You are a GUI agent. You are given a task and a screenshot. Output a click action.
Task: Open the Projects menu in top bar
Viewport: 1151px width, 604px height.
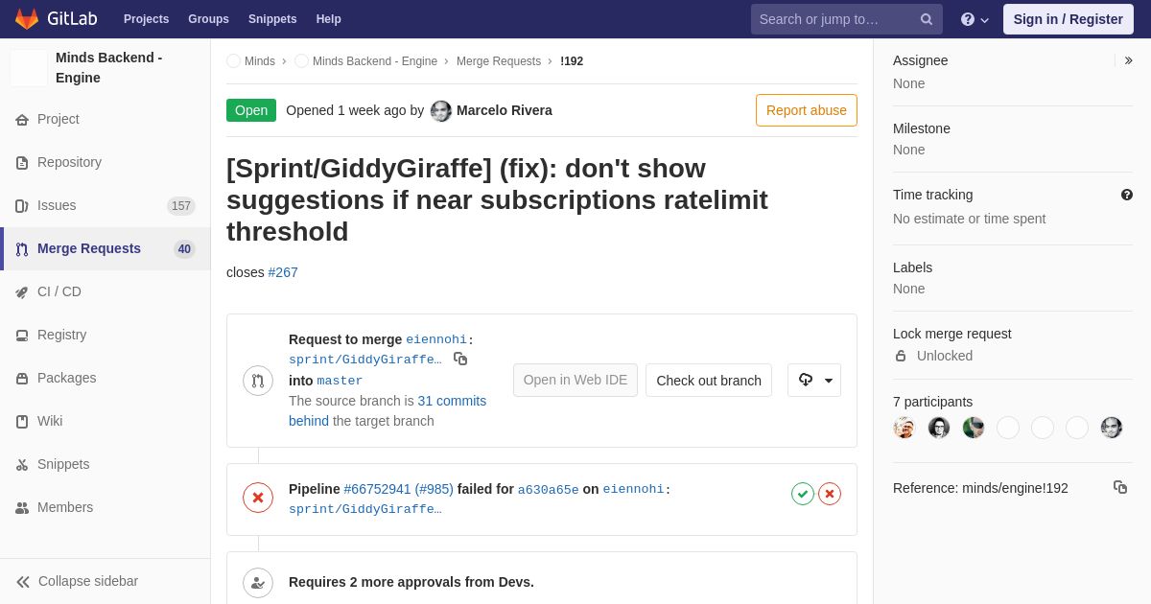pos(146,19)
